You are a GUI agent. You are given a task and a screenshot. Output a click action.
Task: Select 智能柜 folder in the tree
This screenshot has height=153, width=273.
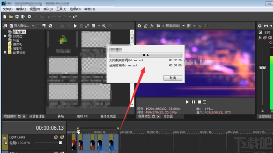pos(18,48)
